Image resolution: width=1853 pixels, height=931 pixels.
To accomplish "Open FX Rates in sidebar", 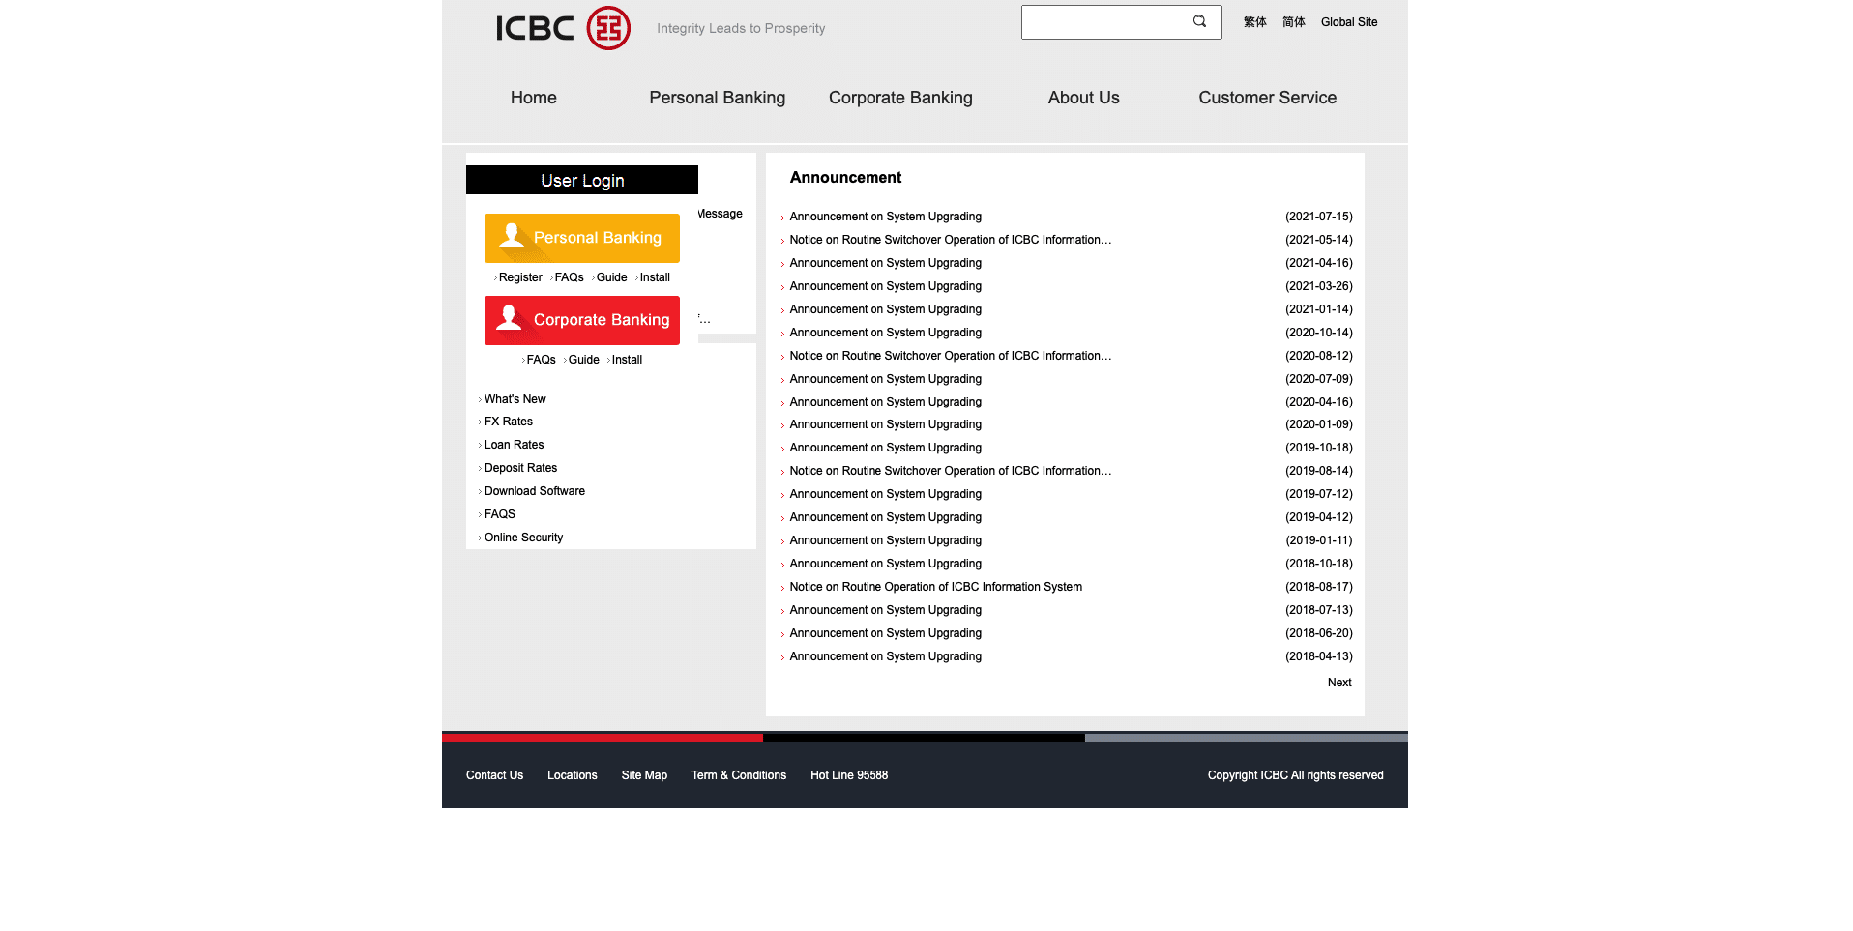I will [509, 422].
